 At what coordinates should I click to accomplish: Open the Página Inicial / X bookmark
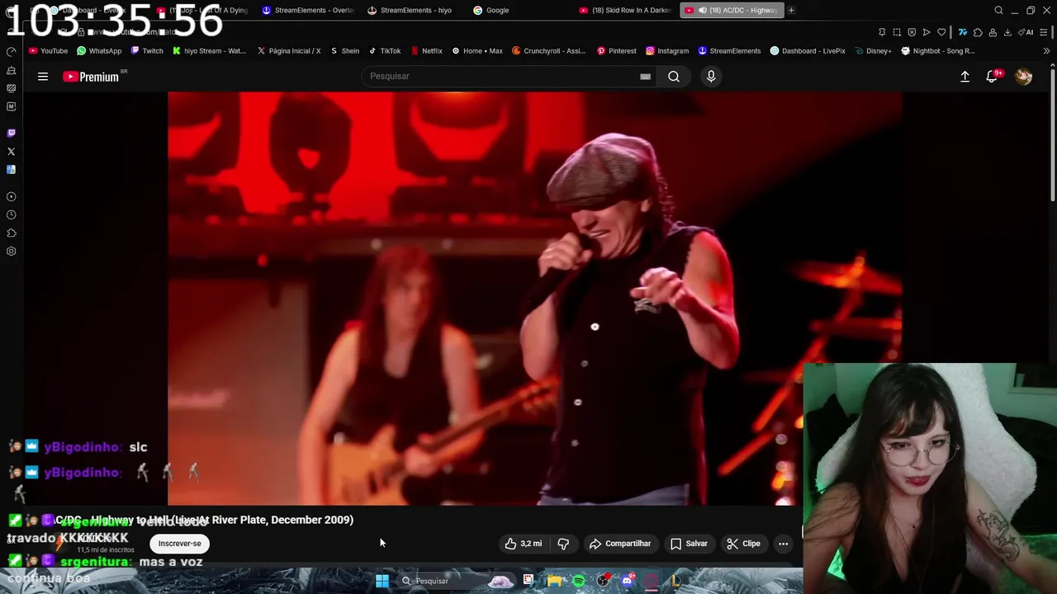point(288,50)
